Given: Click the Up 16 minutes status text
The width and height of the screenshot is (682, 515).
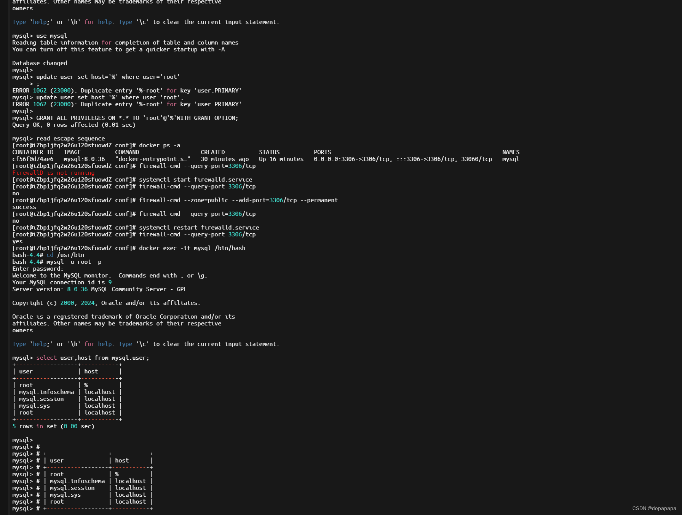Looking at the screenshot, I should tap(281, 159).
